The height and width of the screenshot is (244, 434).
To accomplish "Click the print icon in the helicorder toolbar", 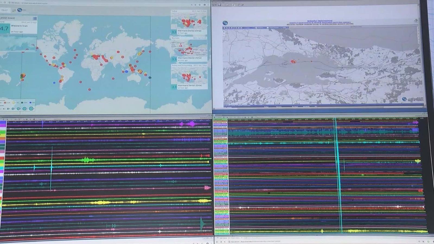I will [34, 119].
